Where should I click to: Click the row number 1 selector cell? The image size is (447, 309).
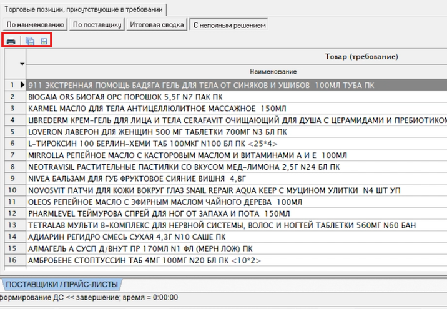(15, 85)
